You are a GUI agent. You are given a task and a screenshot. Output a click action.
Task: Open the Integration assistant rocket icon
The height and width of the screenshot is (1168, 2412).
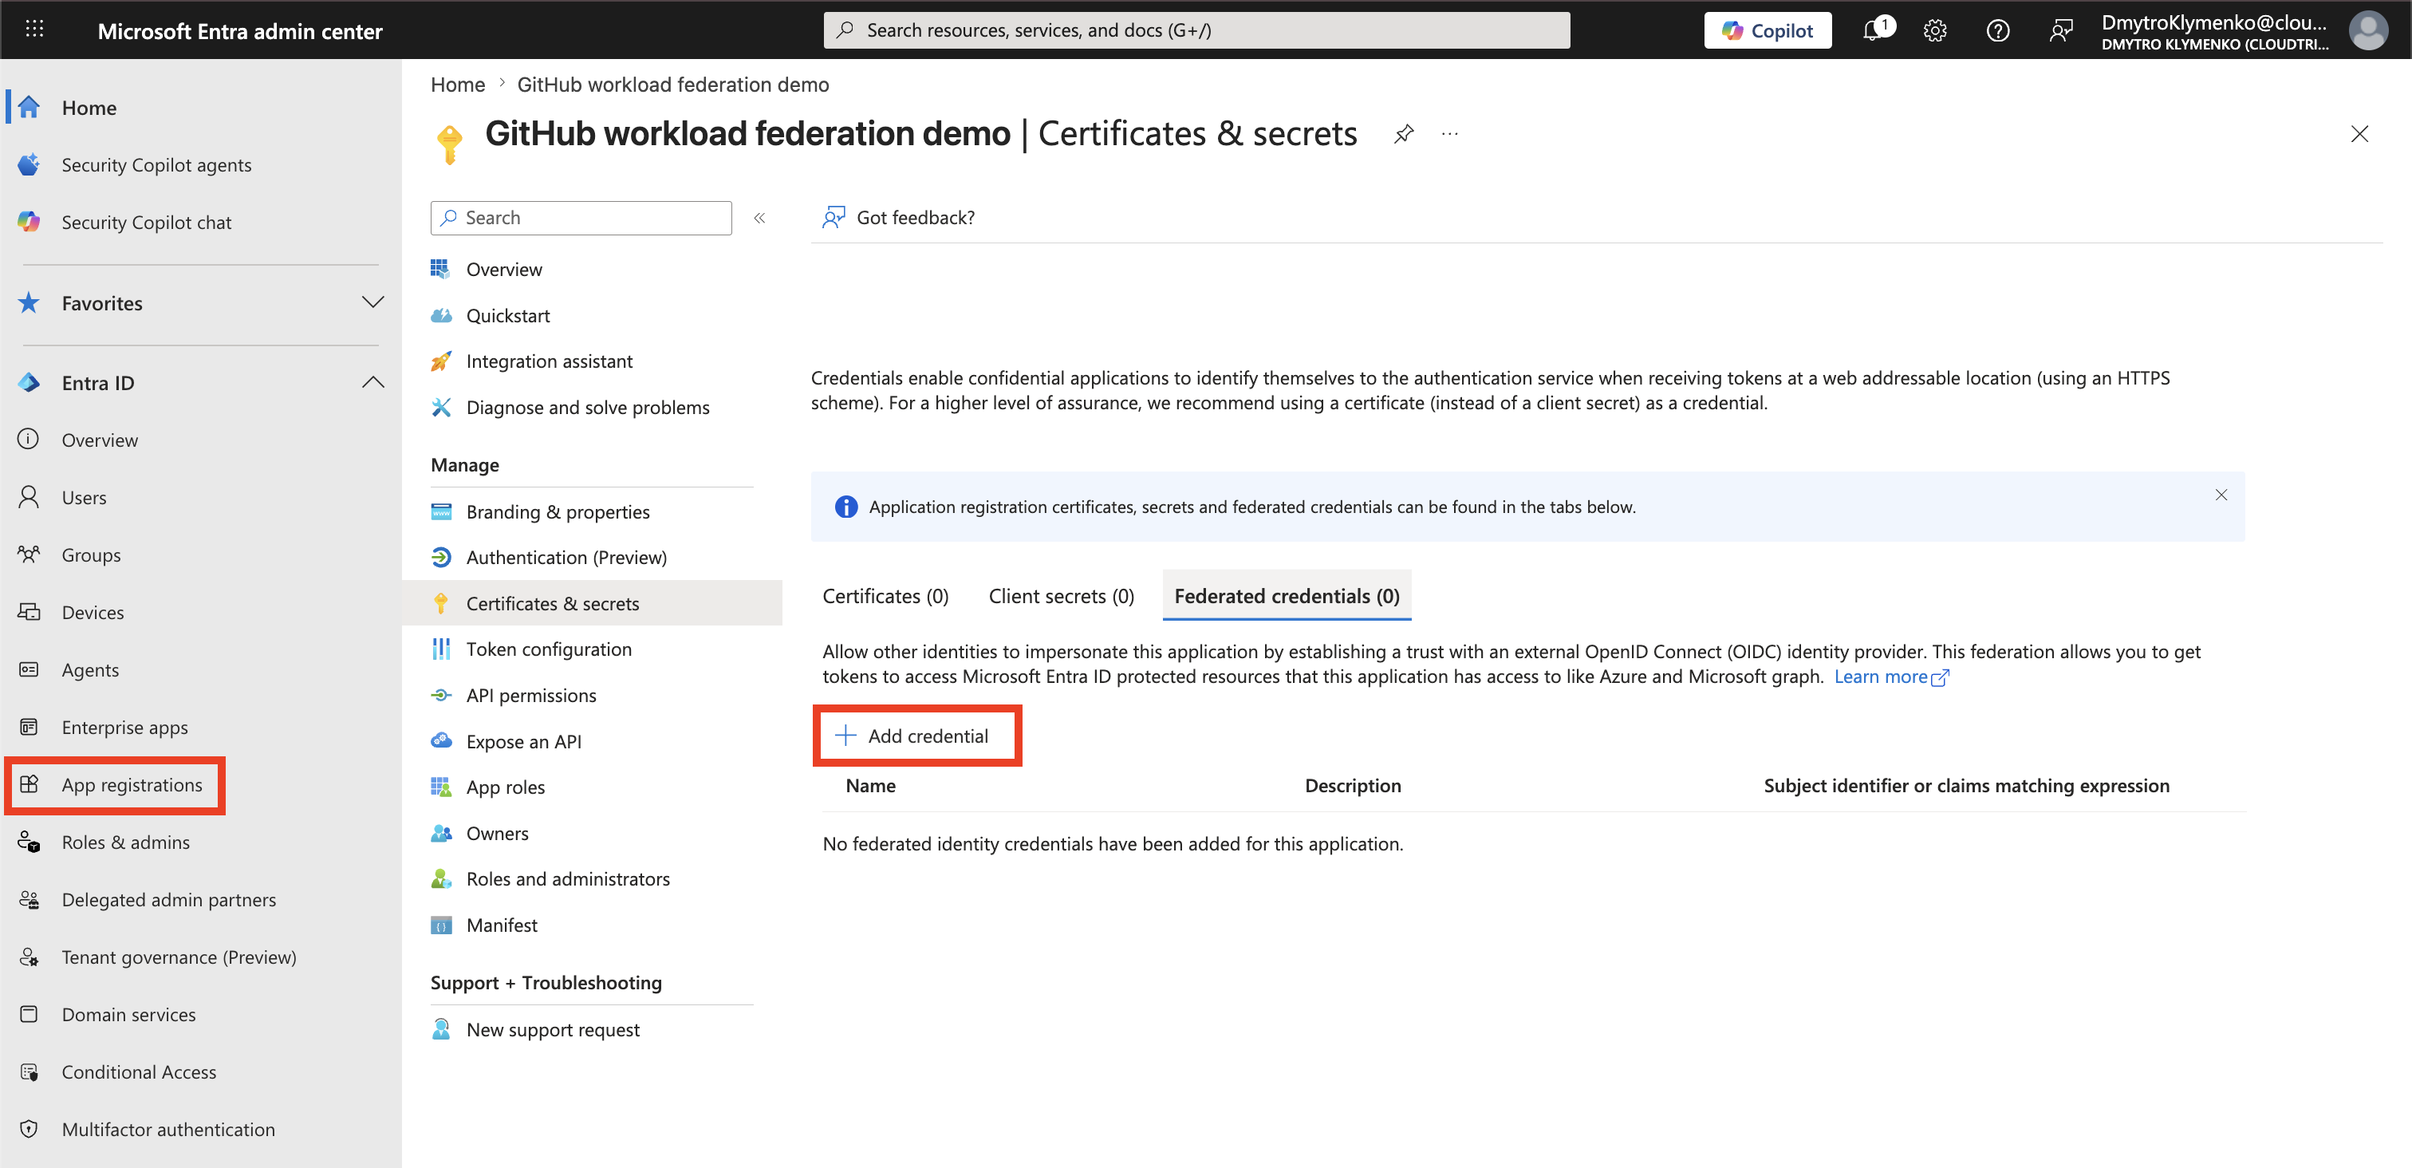(x=441, y=361)
